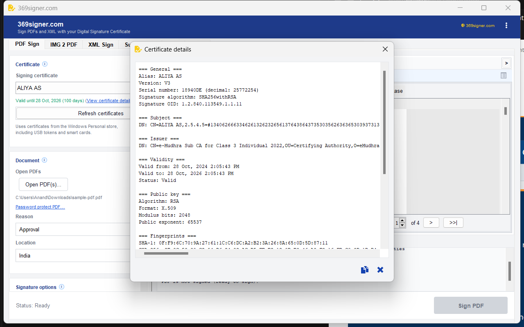Click the Password protect PDF link
The height and width of the screenshot is (327, 524).
(40, 207)
